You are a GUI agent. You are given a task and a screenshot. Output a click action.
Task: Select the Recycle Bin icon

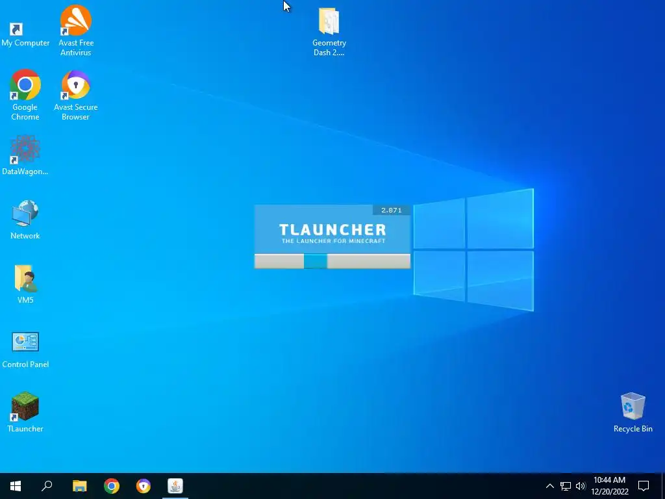(x=633, y=413)
